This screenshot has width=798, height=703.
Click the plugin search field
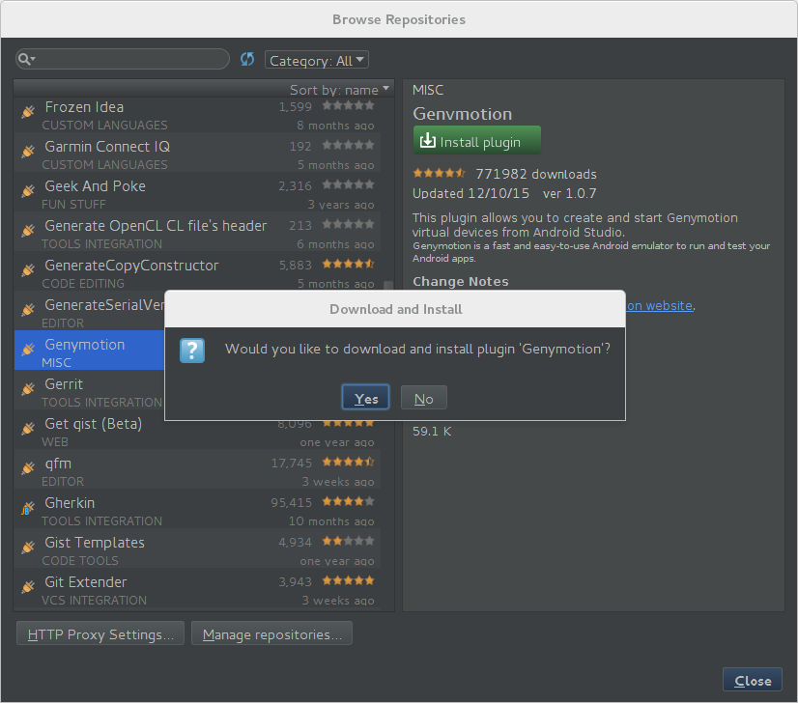click(x=123, y=60)
